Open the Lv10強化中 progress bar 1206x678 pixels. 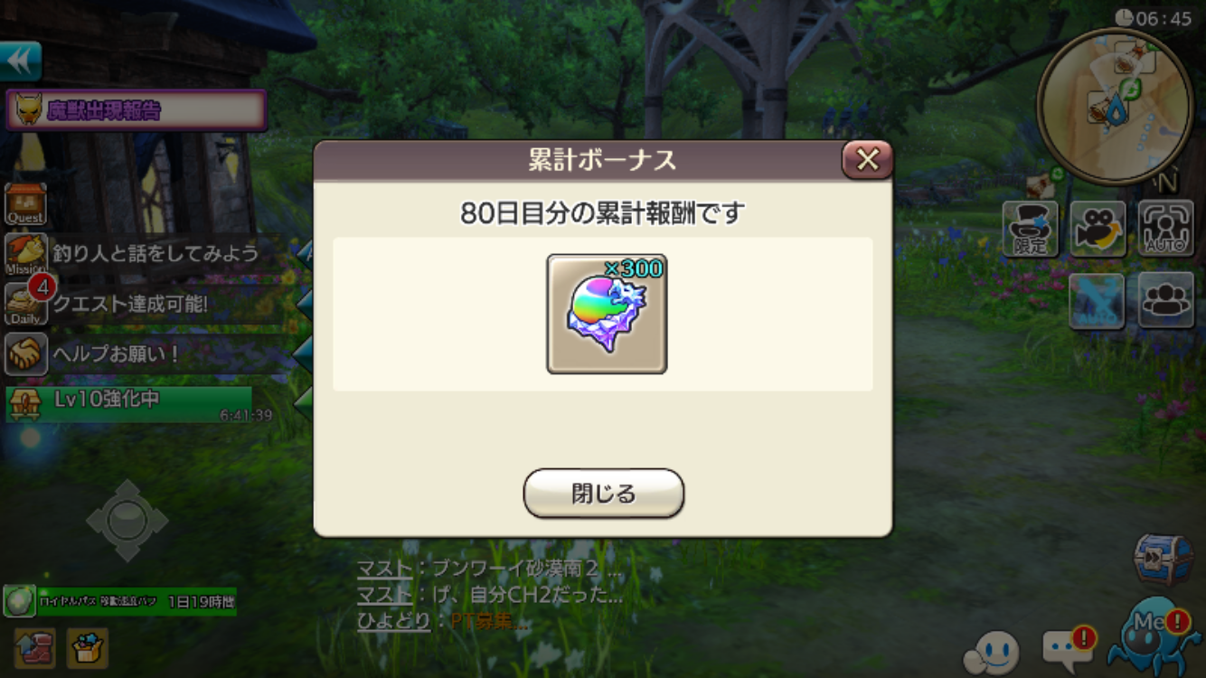pyautogui.click(x=129, y=404)
